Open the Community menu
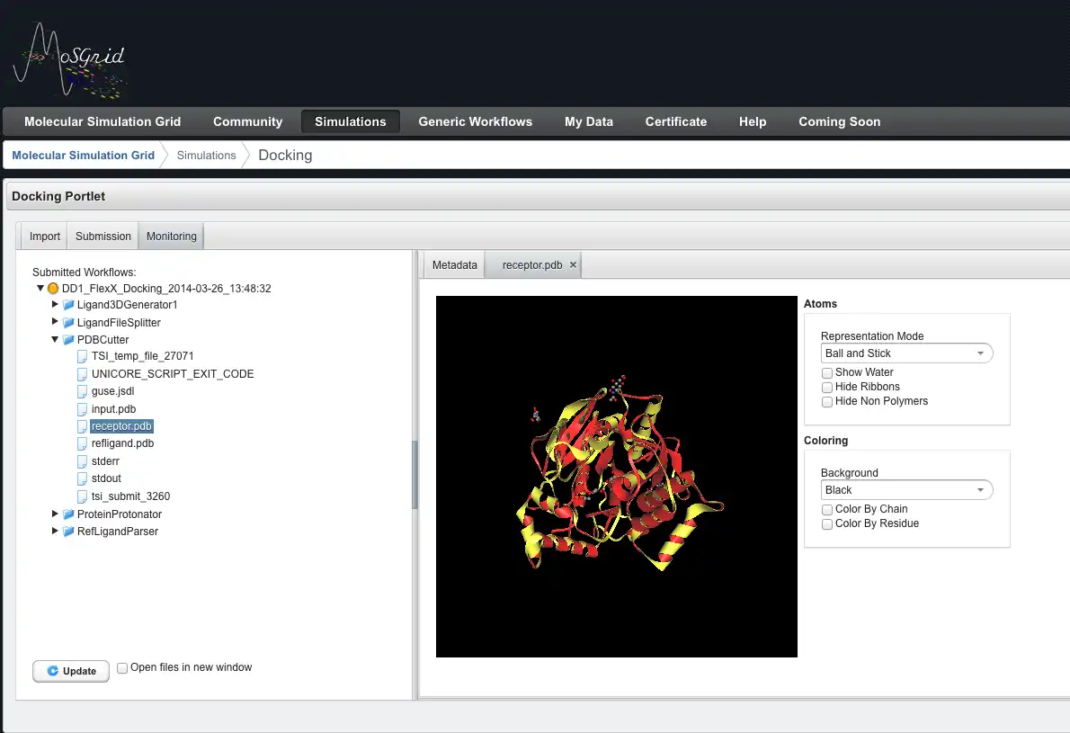Viewport: 1070px width, 733px height. pyautogui.click(x=247, y=121)
